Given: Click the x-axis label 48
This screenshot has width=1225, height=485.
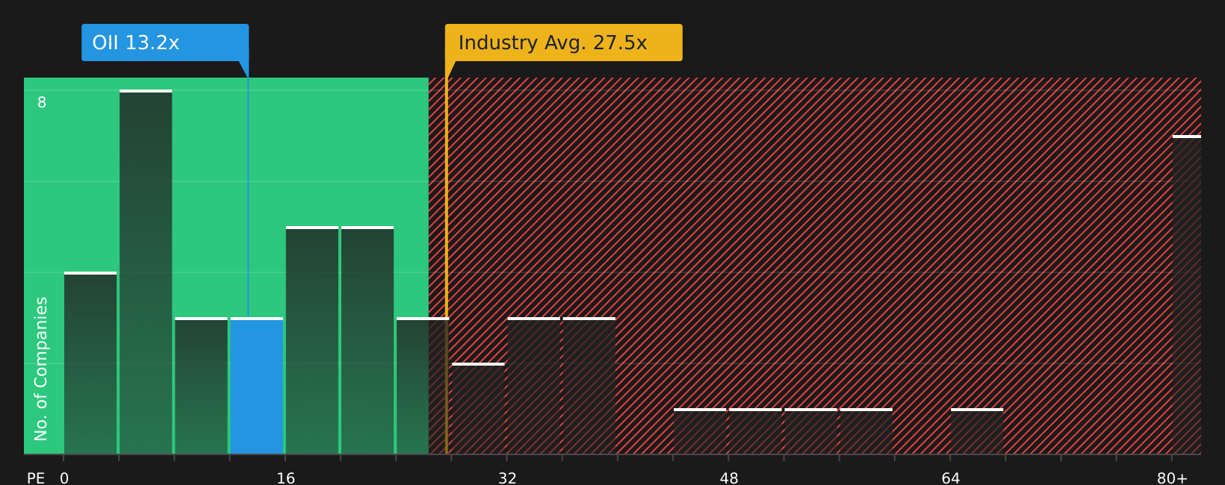Looking at the screenshot, I should click(x=729, y=478).
